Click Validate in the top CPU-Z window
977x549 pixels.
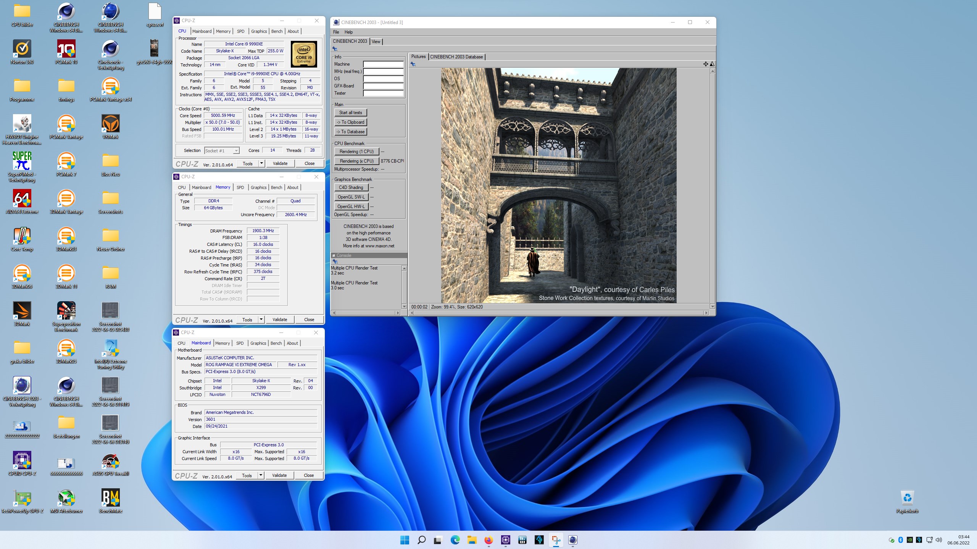tap(280, 163)
